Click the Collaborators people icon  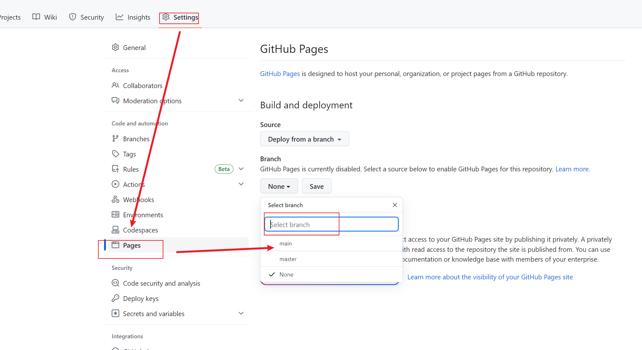[115, 86]
